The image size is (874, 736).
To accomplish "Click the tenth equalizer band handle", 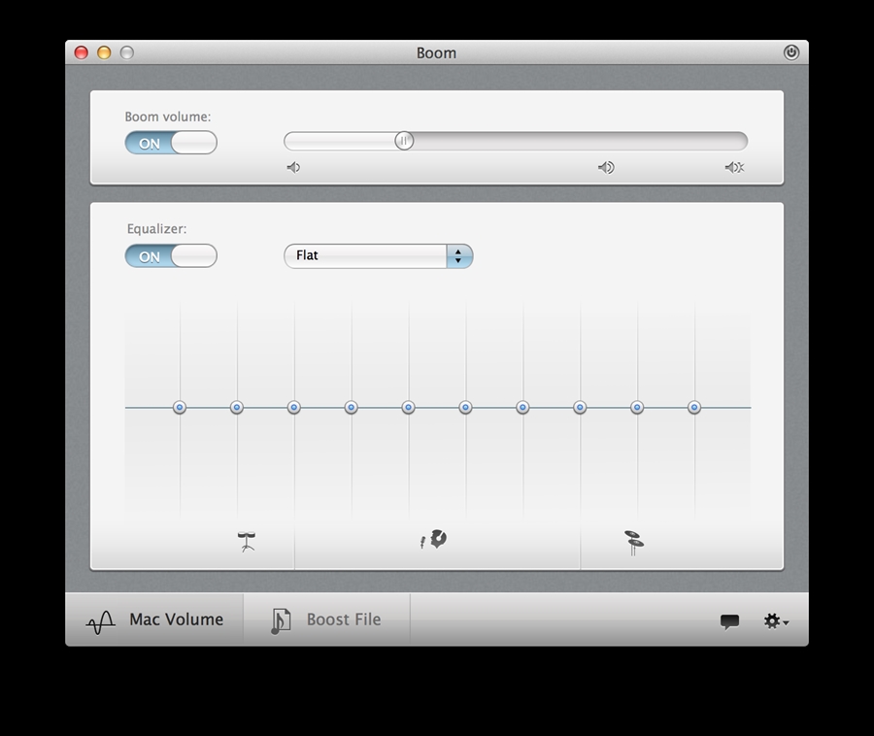I will 694,407.
